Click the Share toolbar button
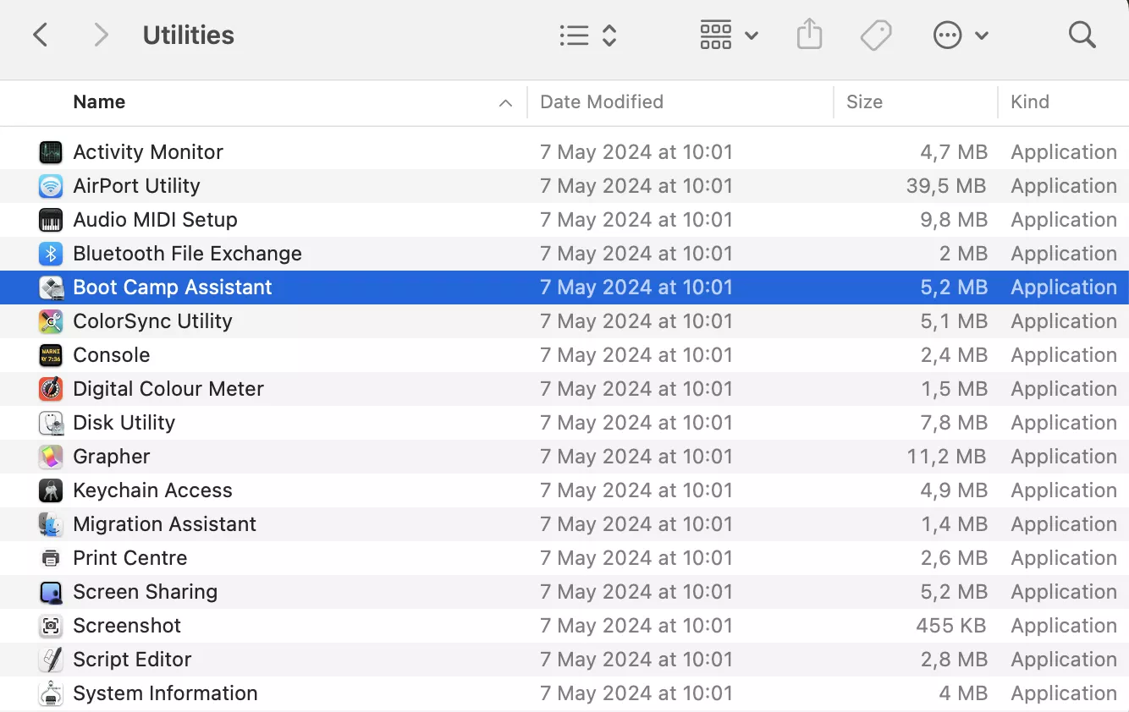This screenshot has height=712, width=1129. (x=809, y=36)
